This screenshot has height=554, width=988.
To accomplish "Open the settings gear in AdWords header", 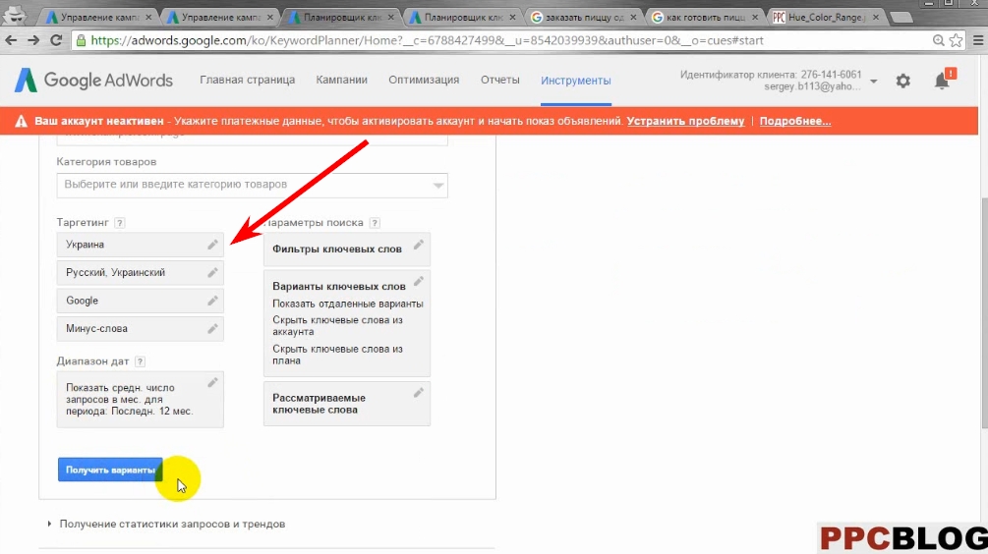I will coord(902,81).
